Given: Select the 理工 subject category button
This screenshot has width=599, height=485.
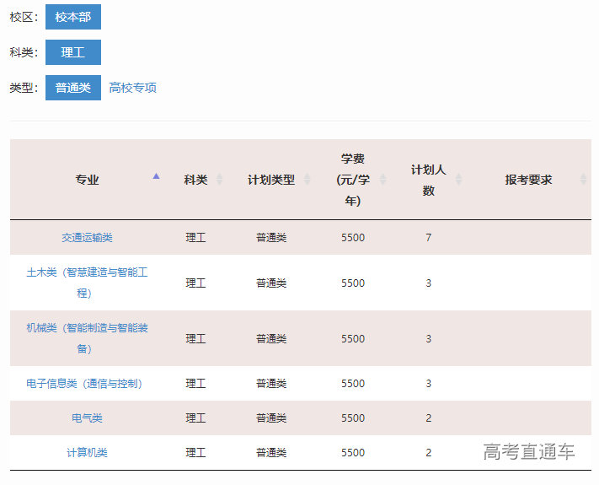Looking at the screenshot, I should (x=73, y=52).
